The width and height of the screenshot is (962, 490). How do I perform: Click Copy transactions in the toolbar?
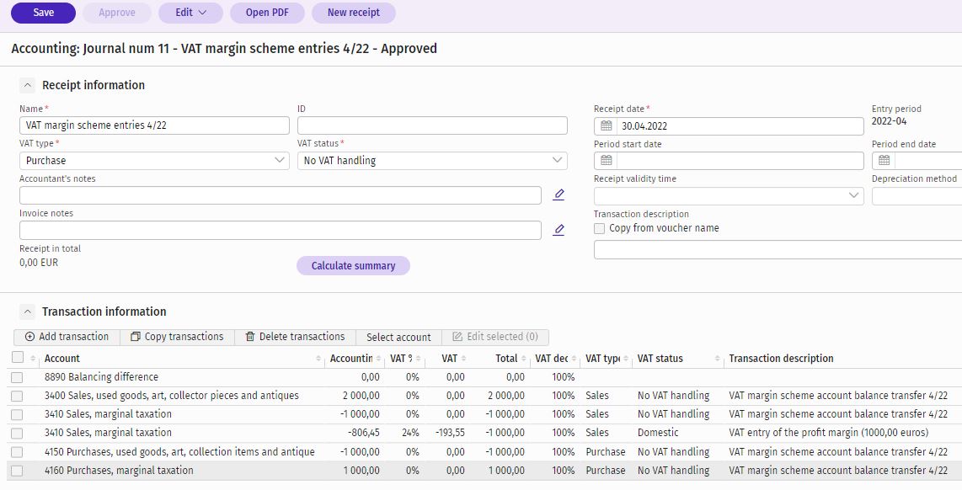(177, 337)
